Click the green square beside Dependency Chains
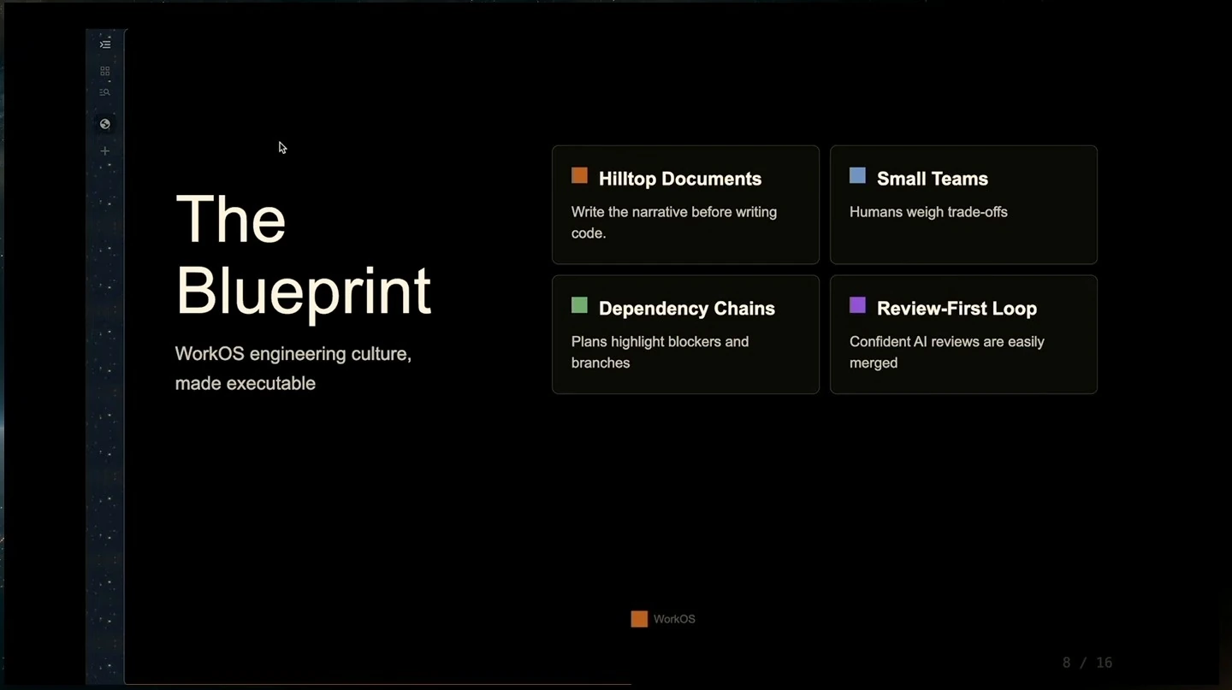This screenshot has height=690, width=1232. coord(579,305)
